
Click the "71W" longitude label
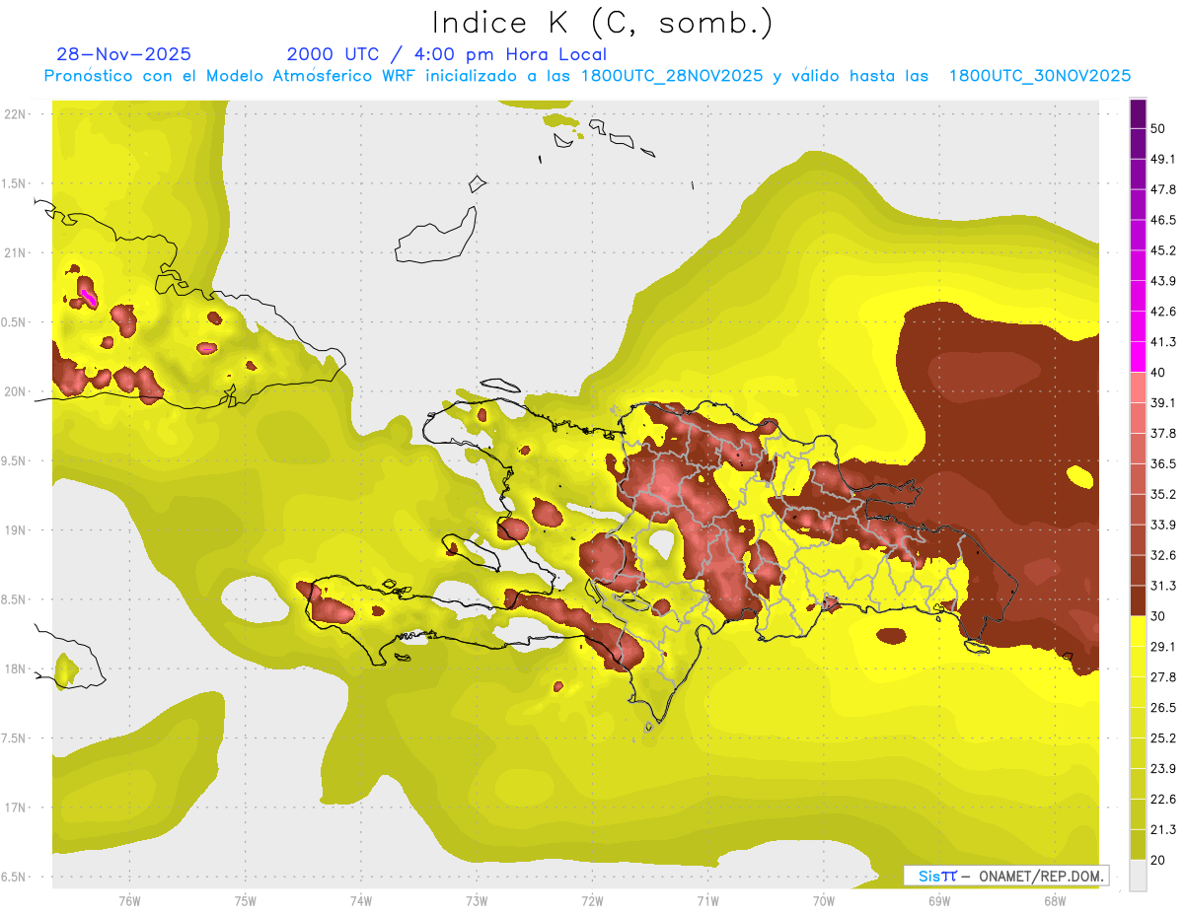(707, 901)
